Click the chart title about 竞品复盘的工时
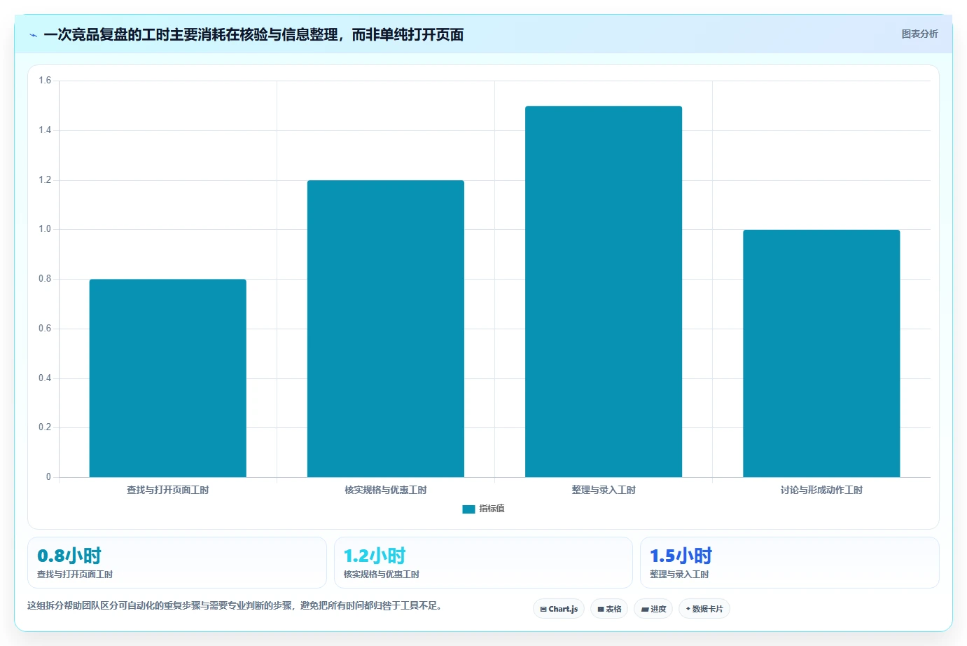The image size is (967, 646). click(x=253, y=34)
